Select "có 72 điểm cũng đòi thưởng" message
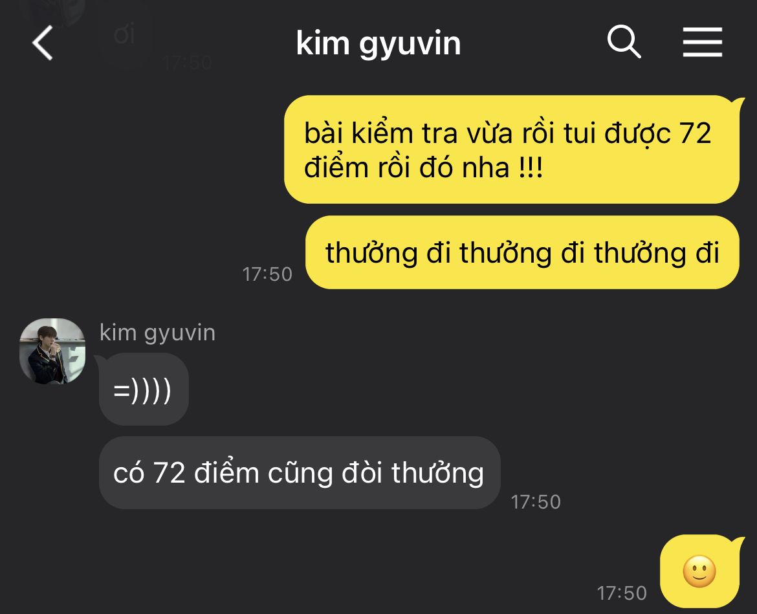Viewport: 757px width, 614px height. pos(300,472)
